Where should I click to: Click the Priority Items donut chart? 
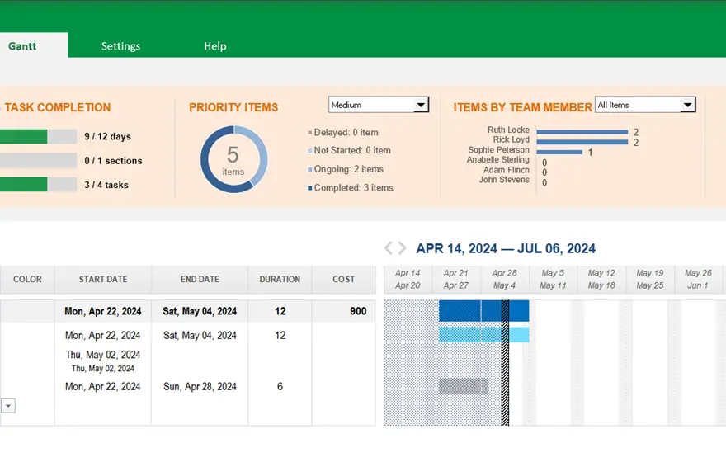click(234, 159)
